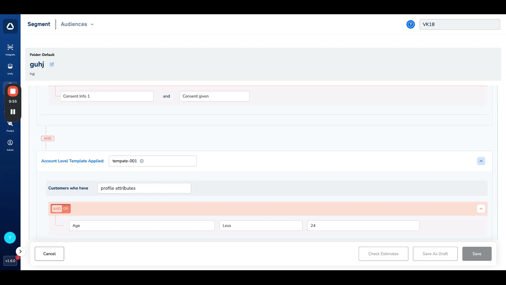Collapse the AND/OR condition group
The width and height of the screenshot is (506, 285).
point(481,209)
